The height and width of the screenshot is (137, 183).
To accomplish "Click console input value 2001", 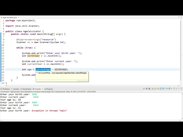I will click(34, 94).
